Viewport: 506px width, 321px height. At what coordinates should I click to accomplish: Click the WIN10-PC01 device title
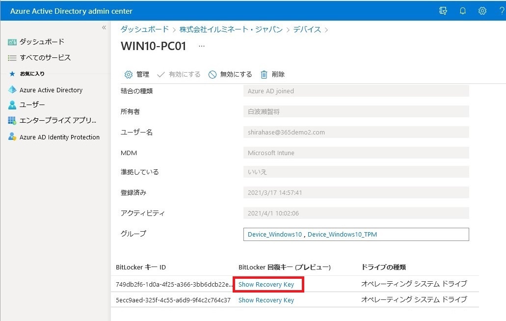click(153, 46)
